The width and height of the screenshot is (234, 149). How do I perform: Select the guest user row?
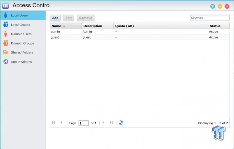point(140,37)
